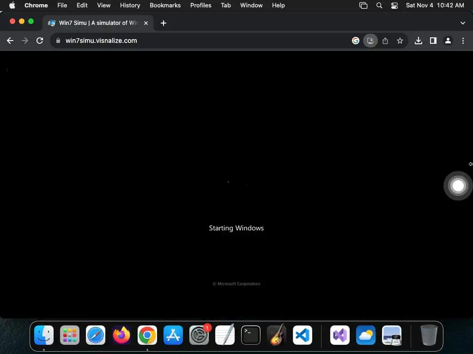Click the address bar URL win7simu.visnalize.com
The height and width of the screenshot is (354, 473).
pyautogui.click(x=101, y=41)
